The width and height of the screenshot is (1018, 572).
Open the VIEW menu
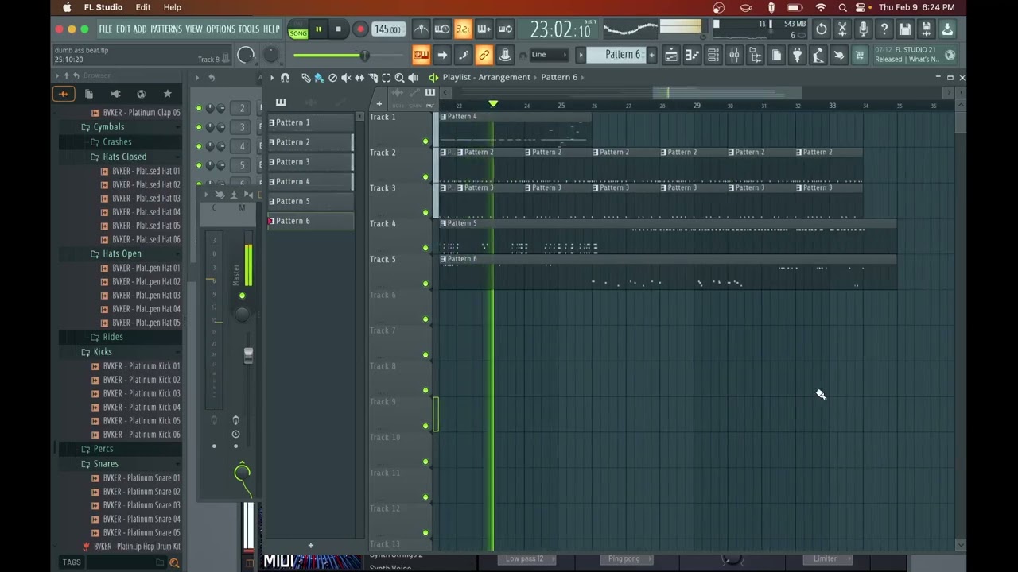194,29
